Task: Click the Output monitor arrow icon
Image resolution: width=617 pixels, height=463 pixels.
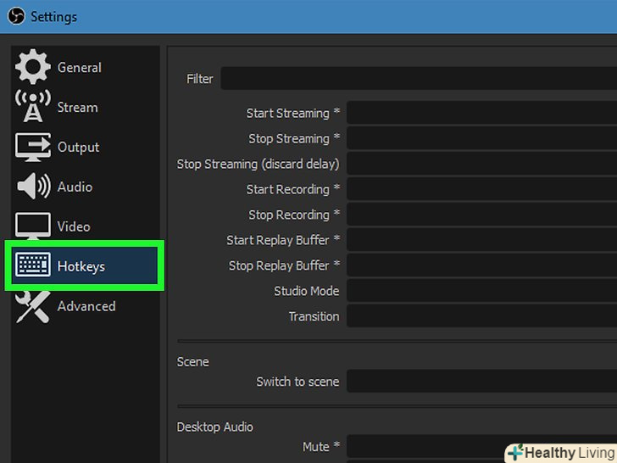Action: tap(33, 147)
